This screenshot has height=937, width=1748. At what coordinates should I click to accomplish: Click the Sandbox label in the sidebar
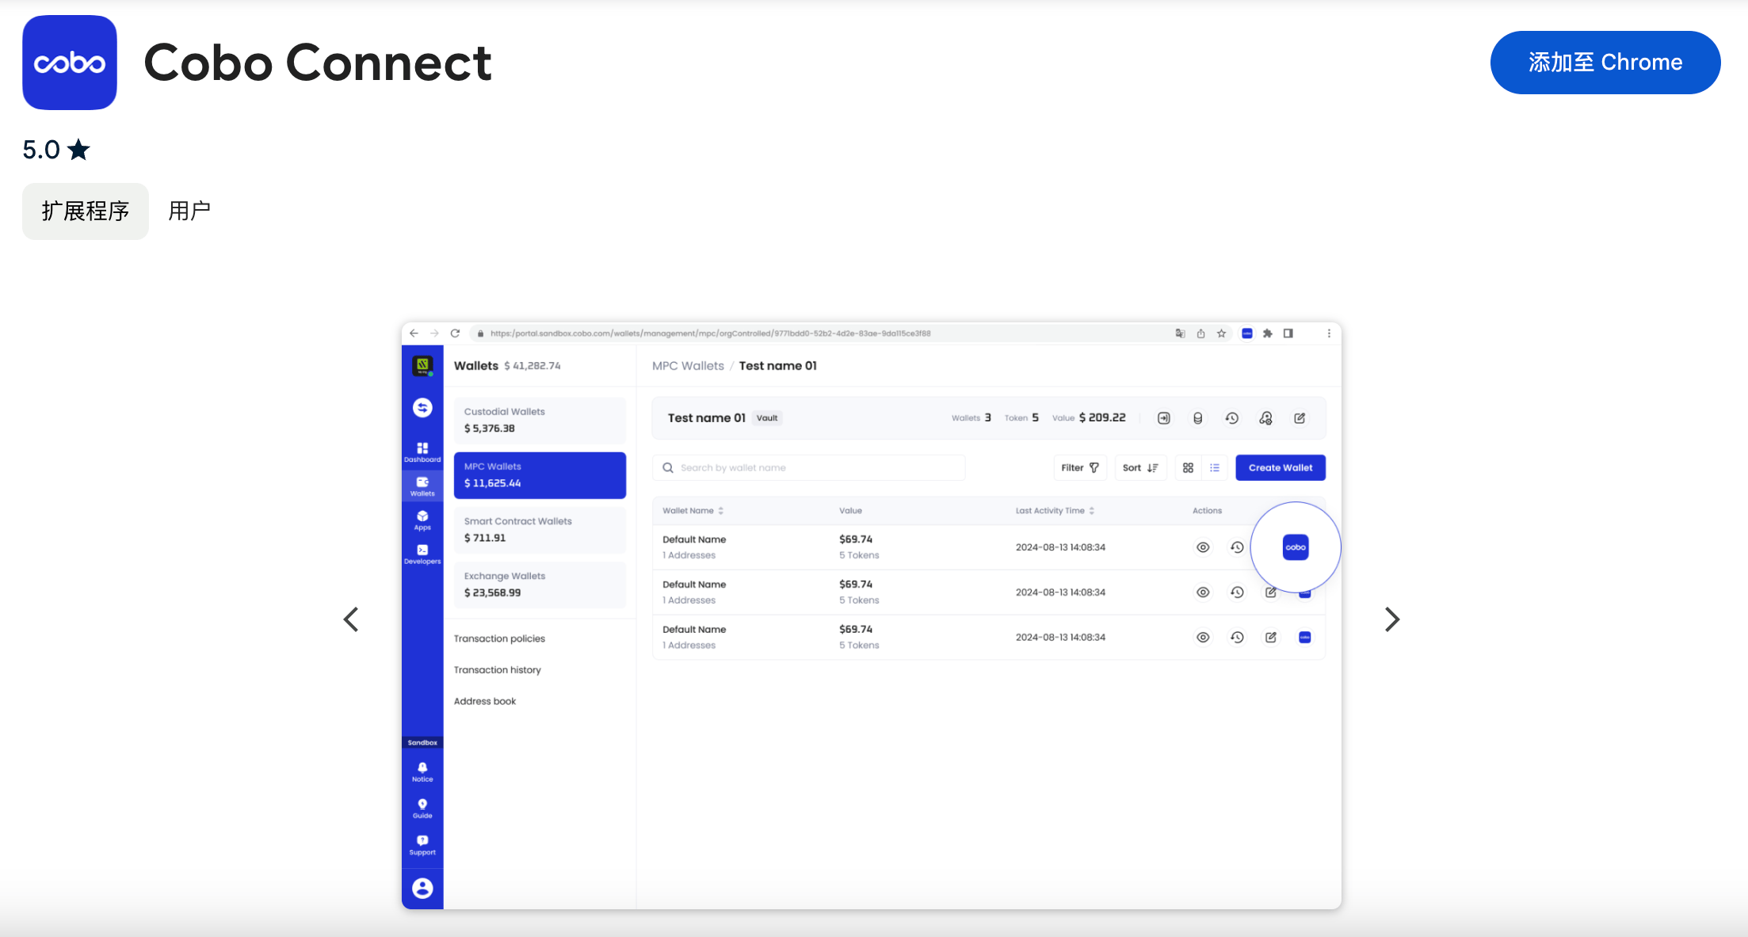click(422, 743)
